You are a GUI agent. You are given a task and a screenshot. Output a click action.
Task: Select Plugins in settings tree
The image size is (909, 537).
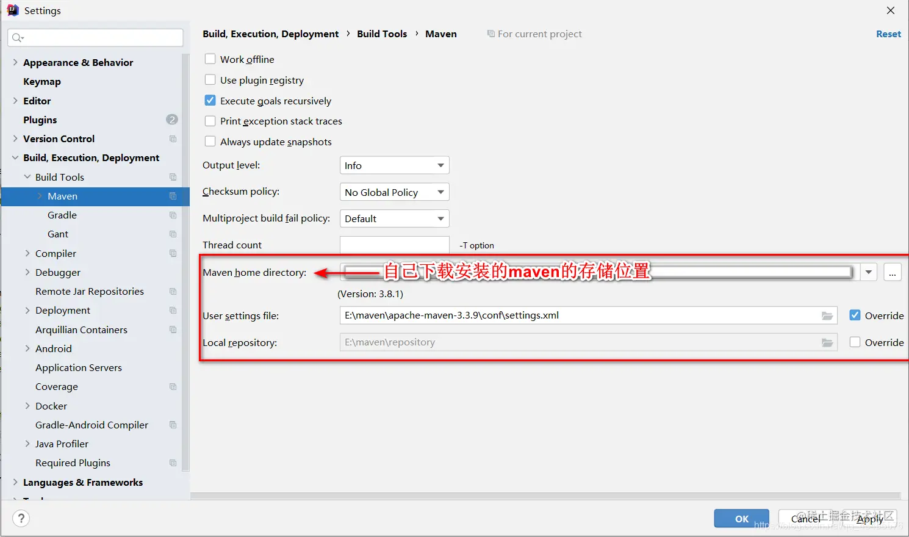coord(40,120)
